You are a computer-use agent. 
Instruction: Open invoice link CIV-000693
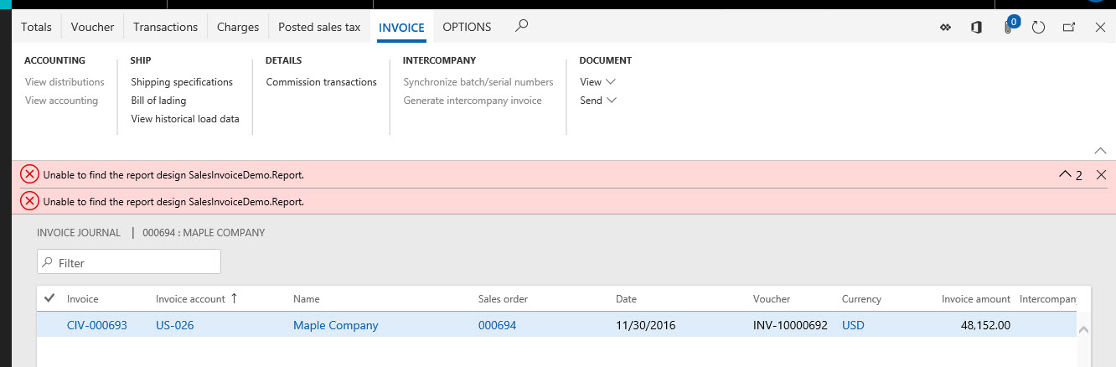[97, 325]
